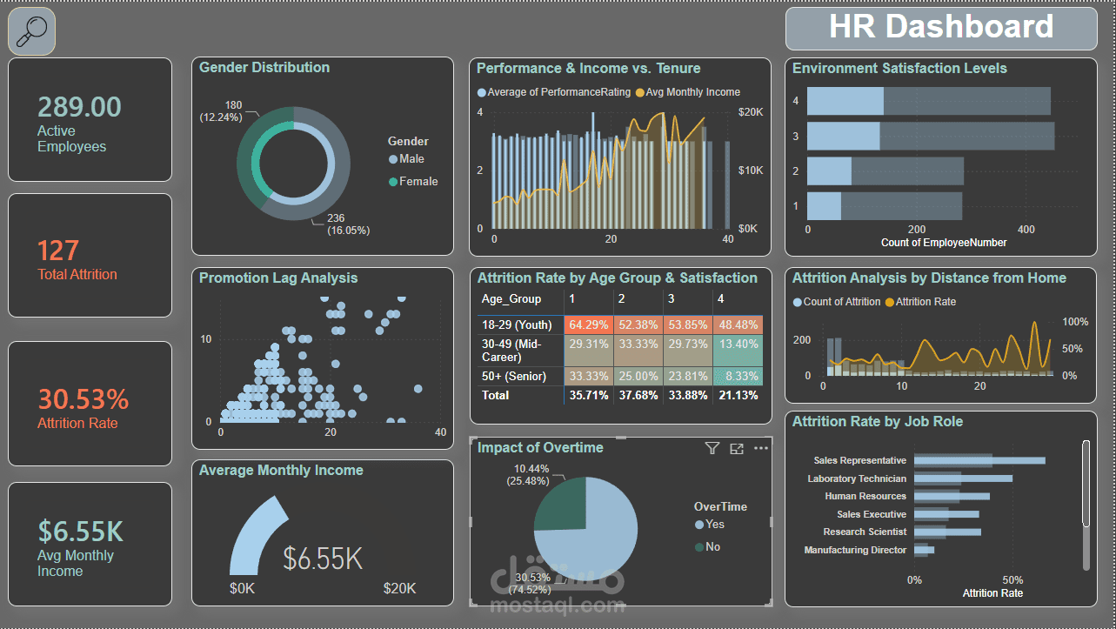This screenshot has width=1116, height=629.
Task: Click the Yes legend marker under OverTime
Action: [699, 525]
